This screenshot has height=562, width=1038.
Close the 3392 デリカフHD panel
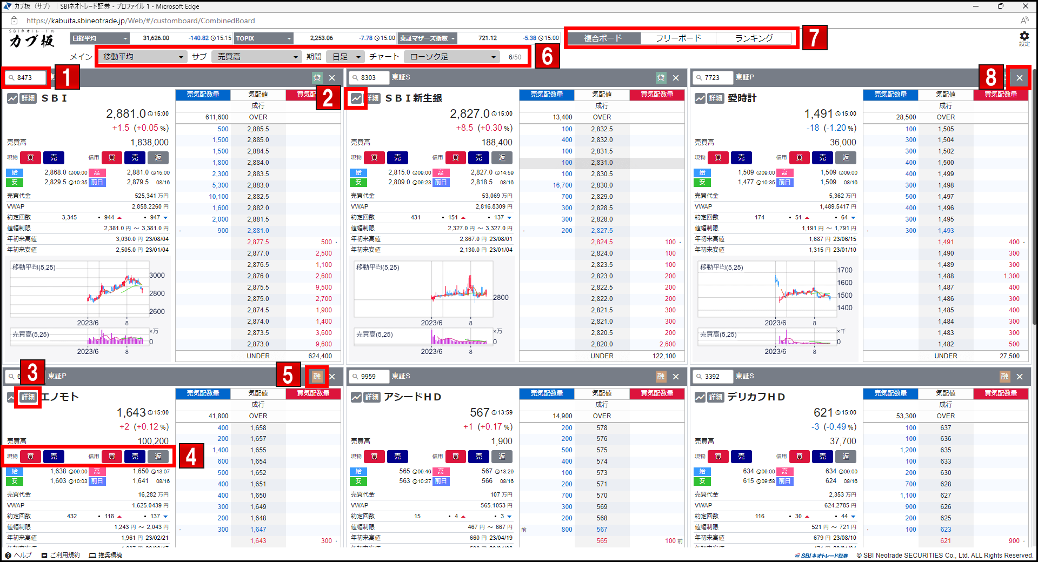1020,377
